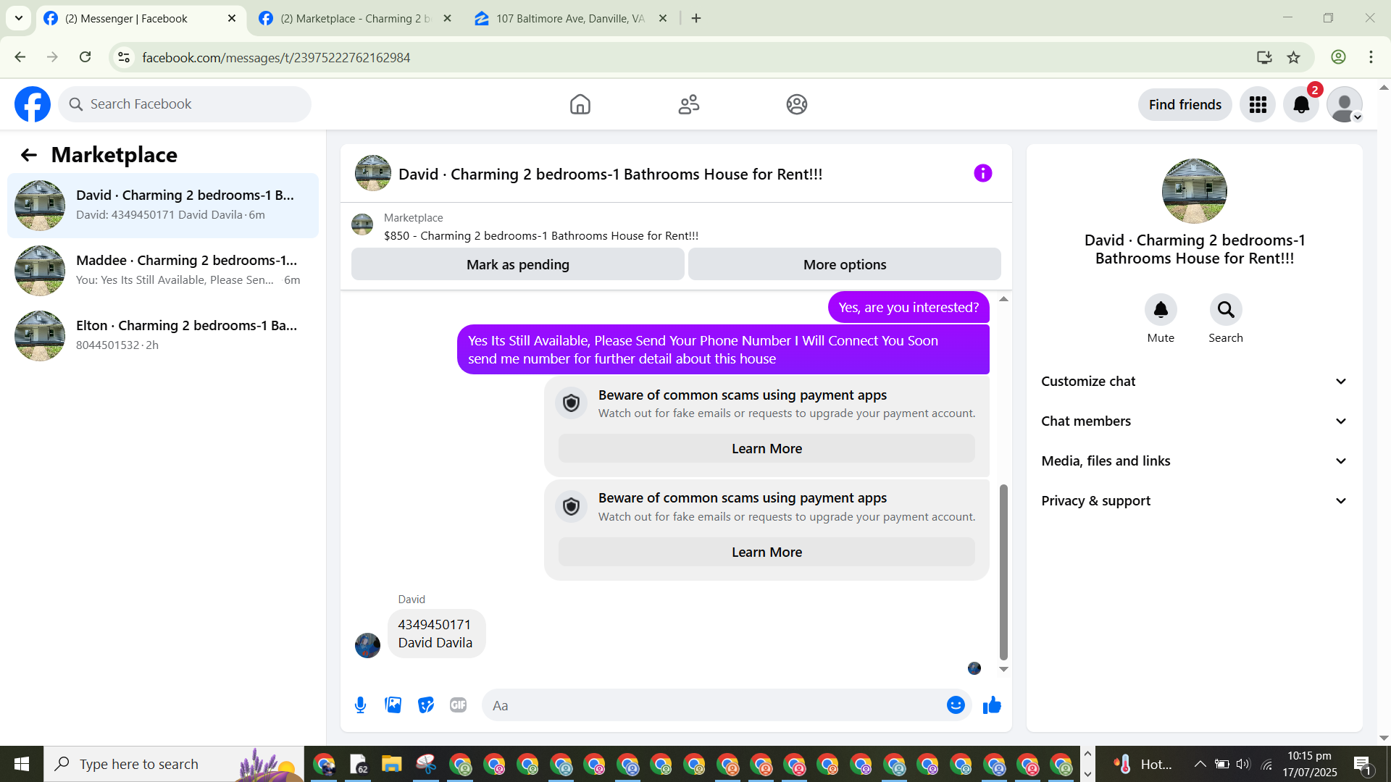This screenshot has height=782, width=1391.
Task: Expand Customize chat section
Action: pyautogui.click(x=1195, y=382)
